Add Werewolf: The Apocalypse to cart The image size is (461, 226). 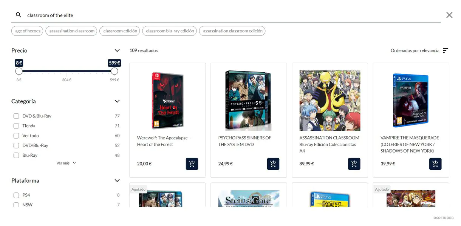[x=192, y=164]
